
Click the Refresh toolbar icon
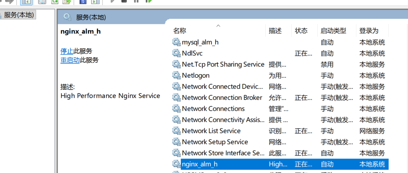[x=55, y=1]
